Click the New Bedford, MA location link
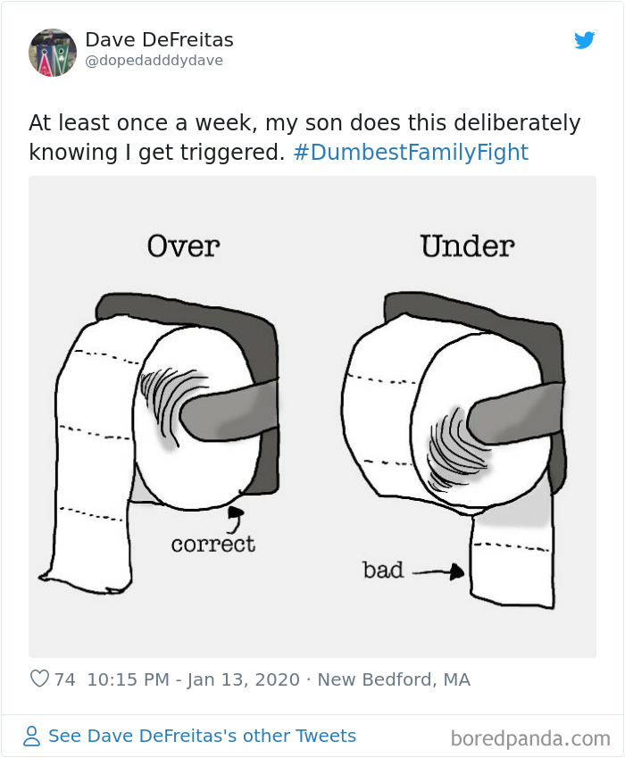Viewport: 625px width, 758px height. tap(396, 679)
